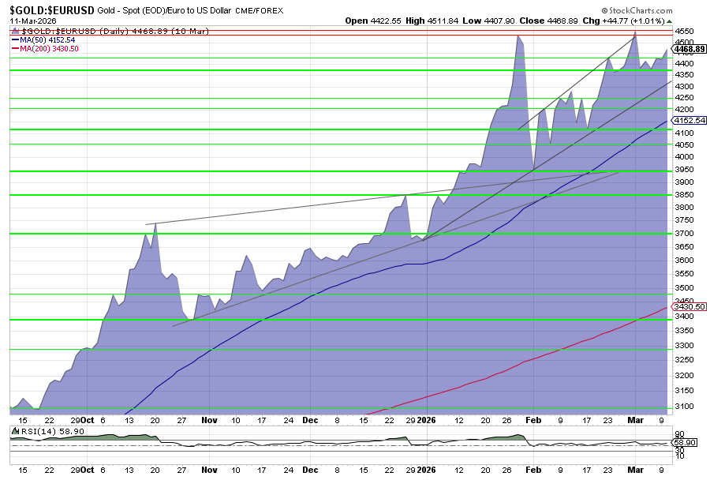Click the RSI(14) indicator icon
The height and width of the screenshot is (480, 710).
pos(16,430)
